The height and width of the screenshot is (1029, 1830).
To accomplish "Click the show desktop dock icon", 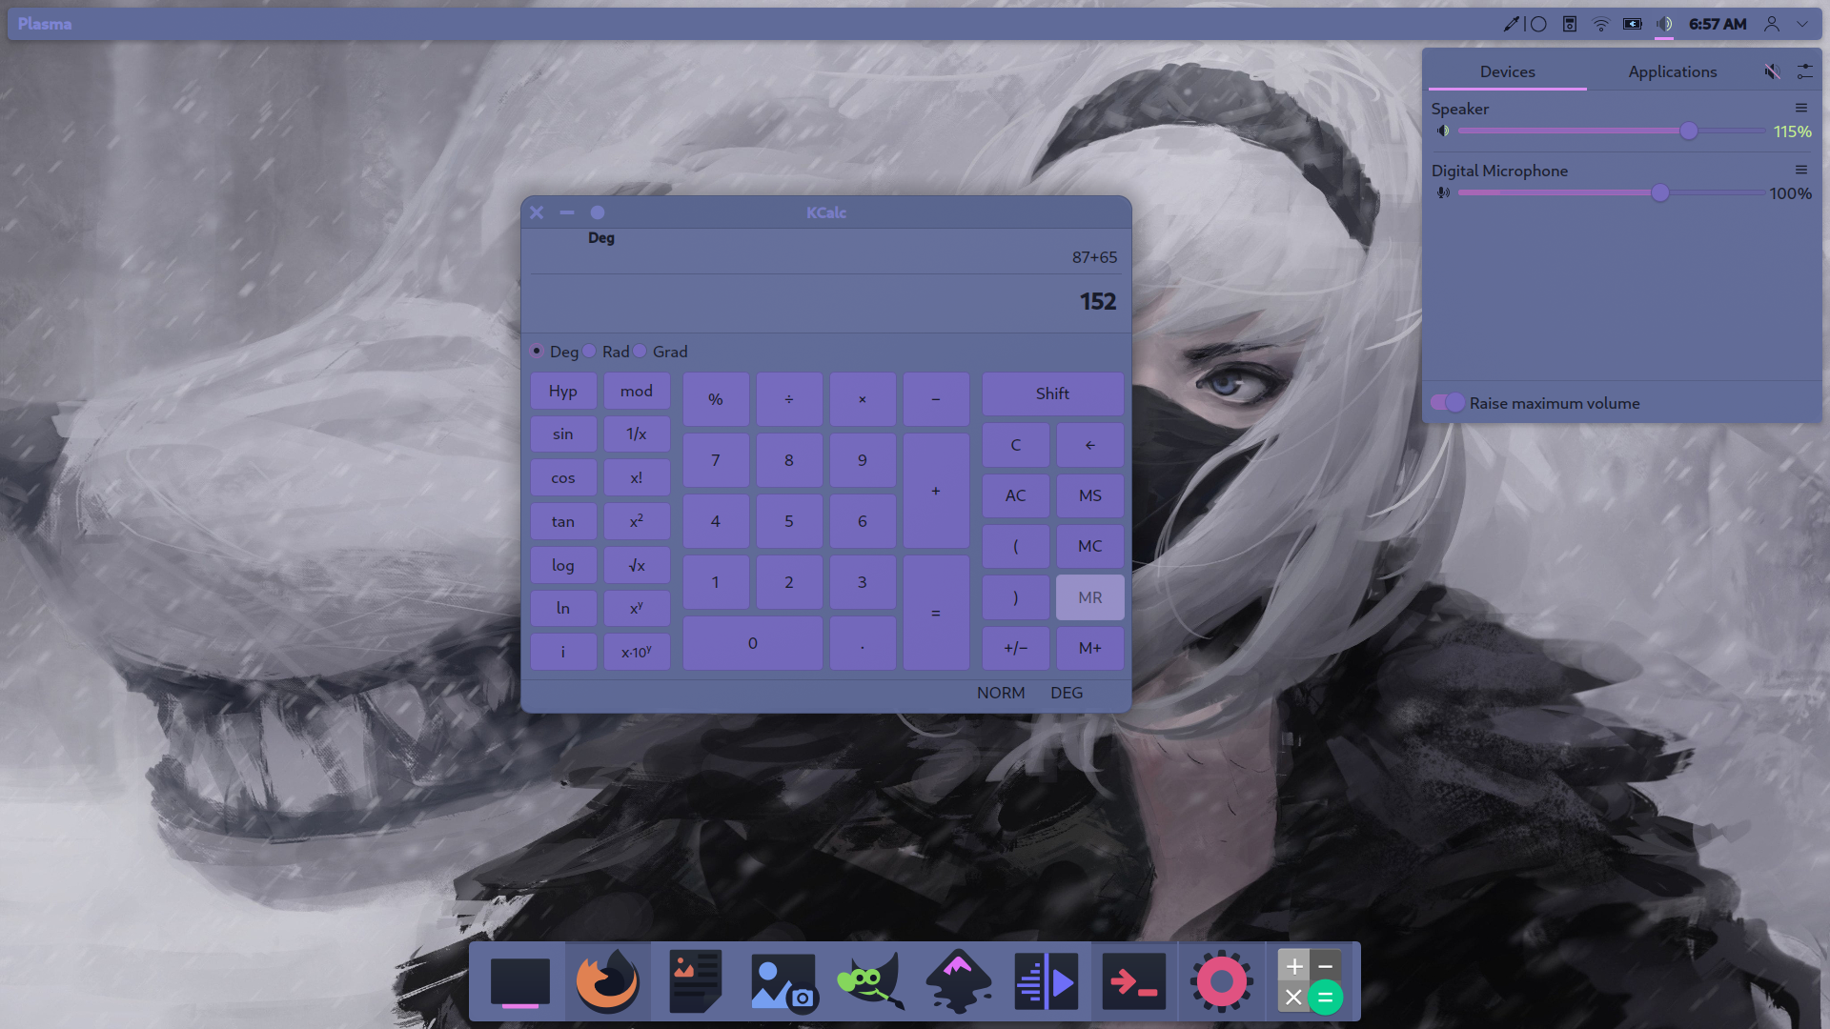I will tap(520, 982).
